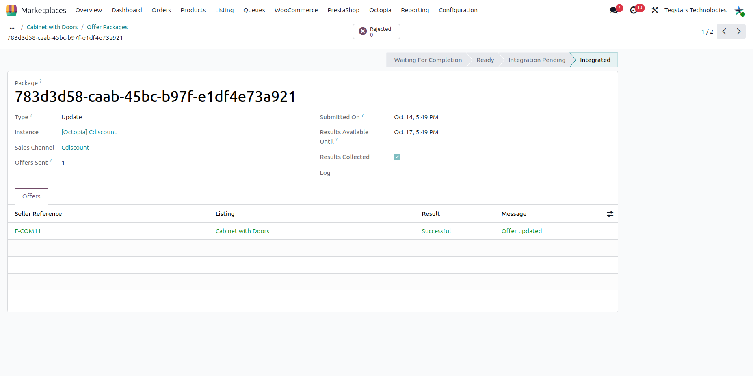Sort by the Seller Reference column header
This screenshot has height=376, width=753.
point(38,214)
